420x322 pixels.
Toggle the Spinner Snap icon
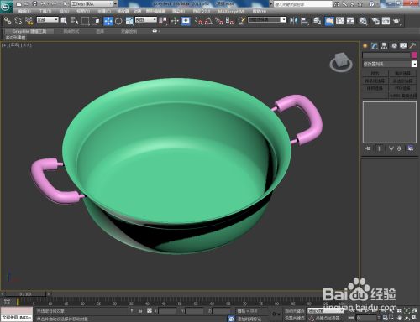pyautogui.click(x=229, y=21)
